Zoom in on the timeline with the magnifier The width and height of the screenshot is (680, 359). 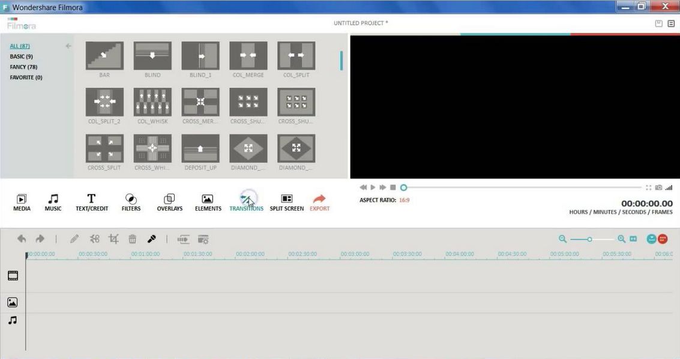point(622,239)
